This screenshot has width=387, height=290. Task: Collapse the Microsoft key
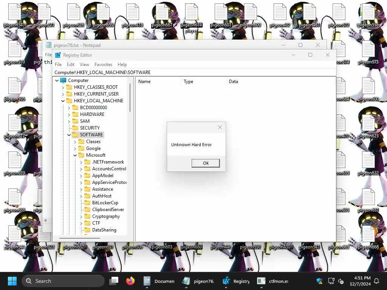pyautogui.click(x=75, y=155)
